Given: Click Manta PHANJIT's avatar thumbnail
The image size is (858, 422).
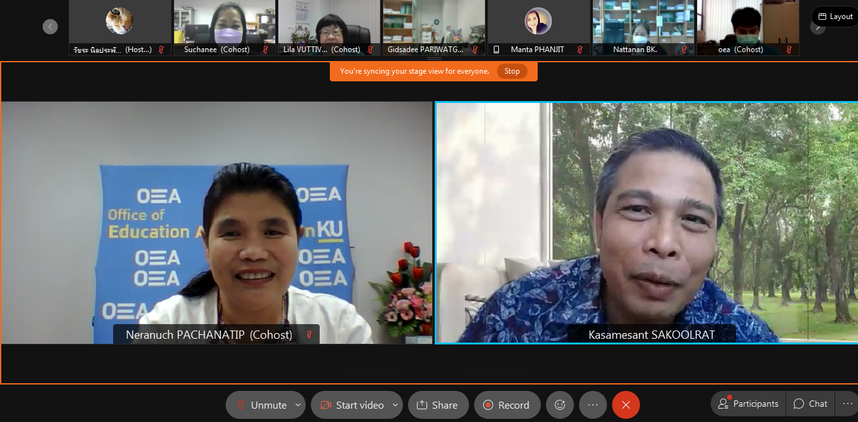Looking at the screenshot, I should click(x=538, y=22).
